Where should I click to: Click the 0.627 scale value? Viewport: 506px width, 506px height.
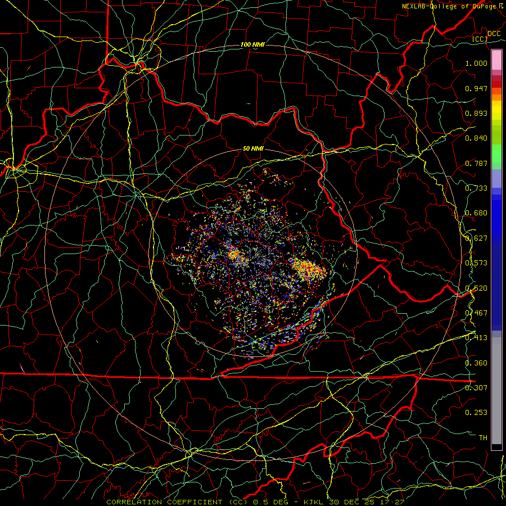pyautogui.click(x=476, y=238)
